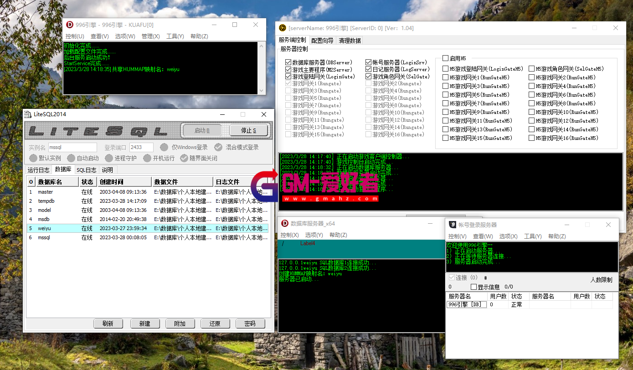Switch to the 配置向导 tab

(x=322, y=41)
